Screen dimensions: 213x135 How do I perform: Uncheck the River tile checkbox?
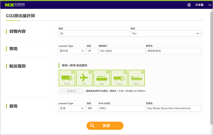pyautogui.click(x=142, y=72)
